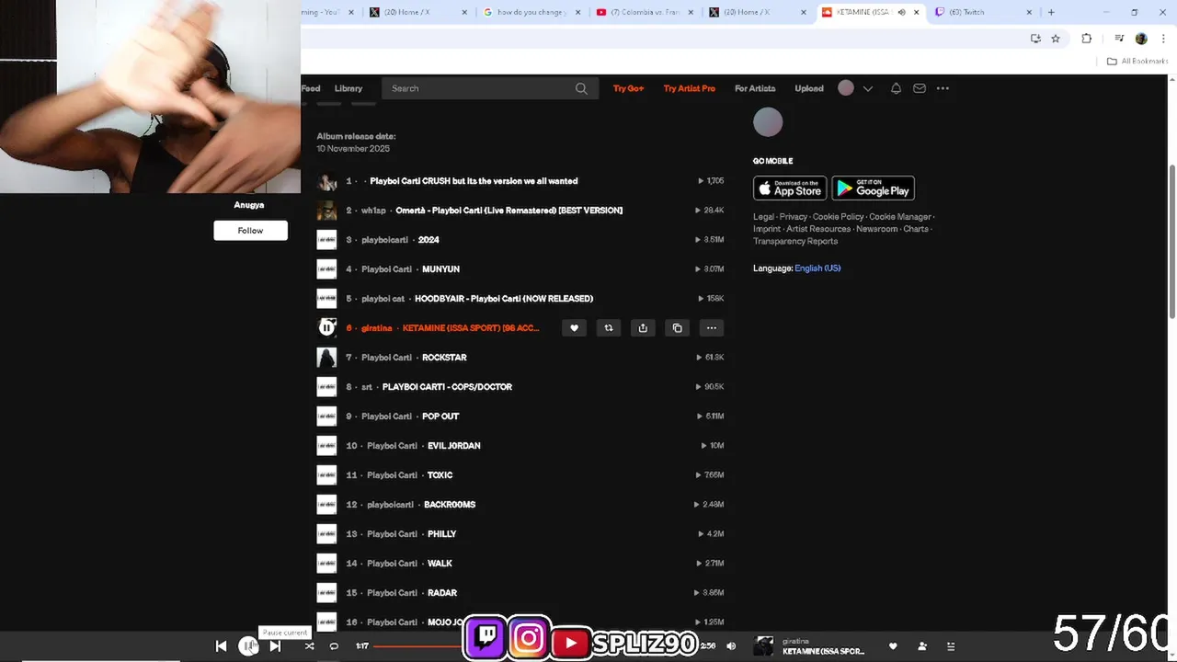Open the Chrome extensions puzzle icon
This screenshot has height=662, width=1177.
click(x=1086, y=39)
